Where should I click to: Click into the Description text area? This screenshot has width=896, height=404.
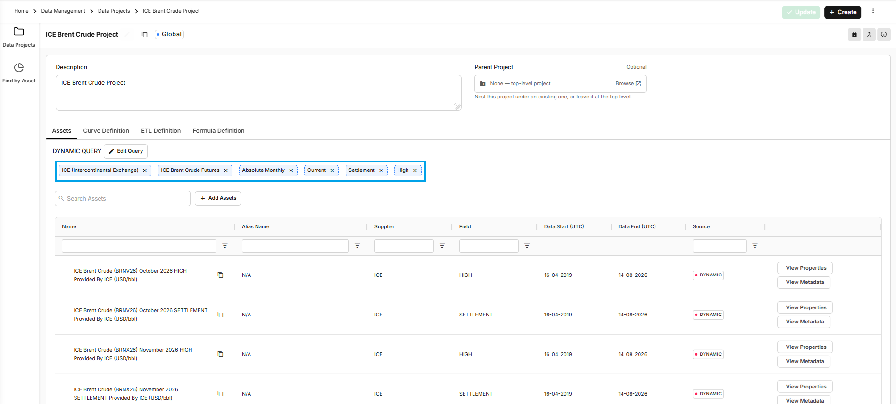pos(258,93)
